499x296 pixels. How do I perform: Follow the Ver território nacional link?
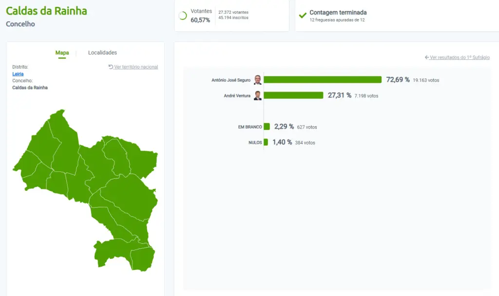pos(136,67)
